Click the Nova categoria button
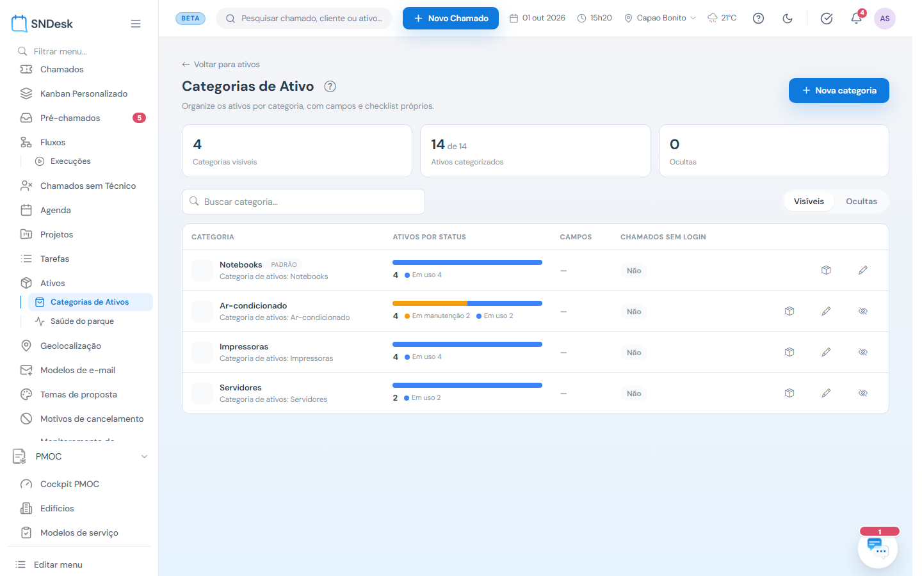Viewport: 922px width, 576px height. click(x=839, y=90)
